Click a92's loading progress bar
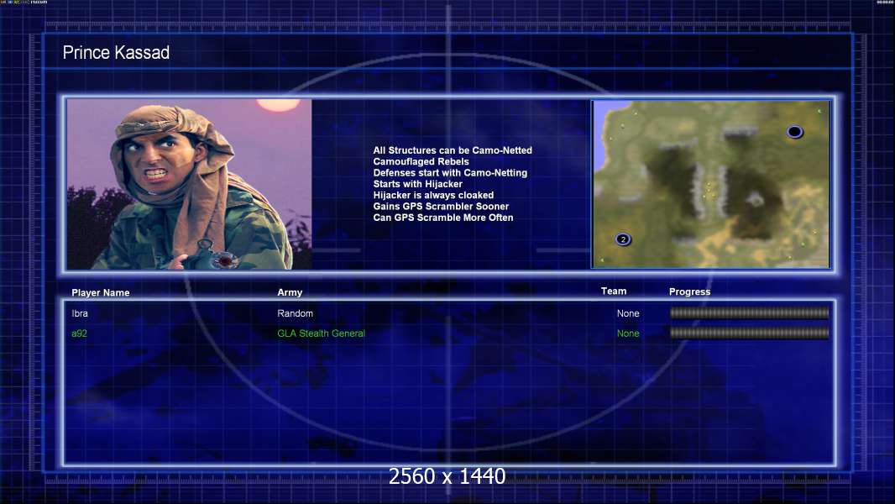The height and width of the screenshot is (504, 895). point(750,333)
